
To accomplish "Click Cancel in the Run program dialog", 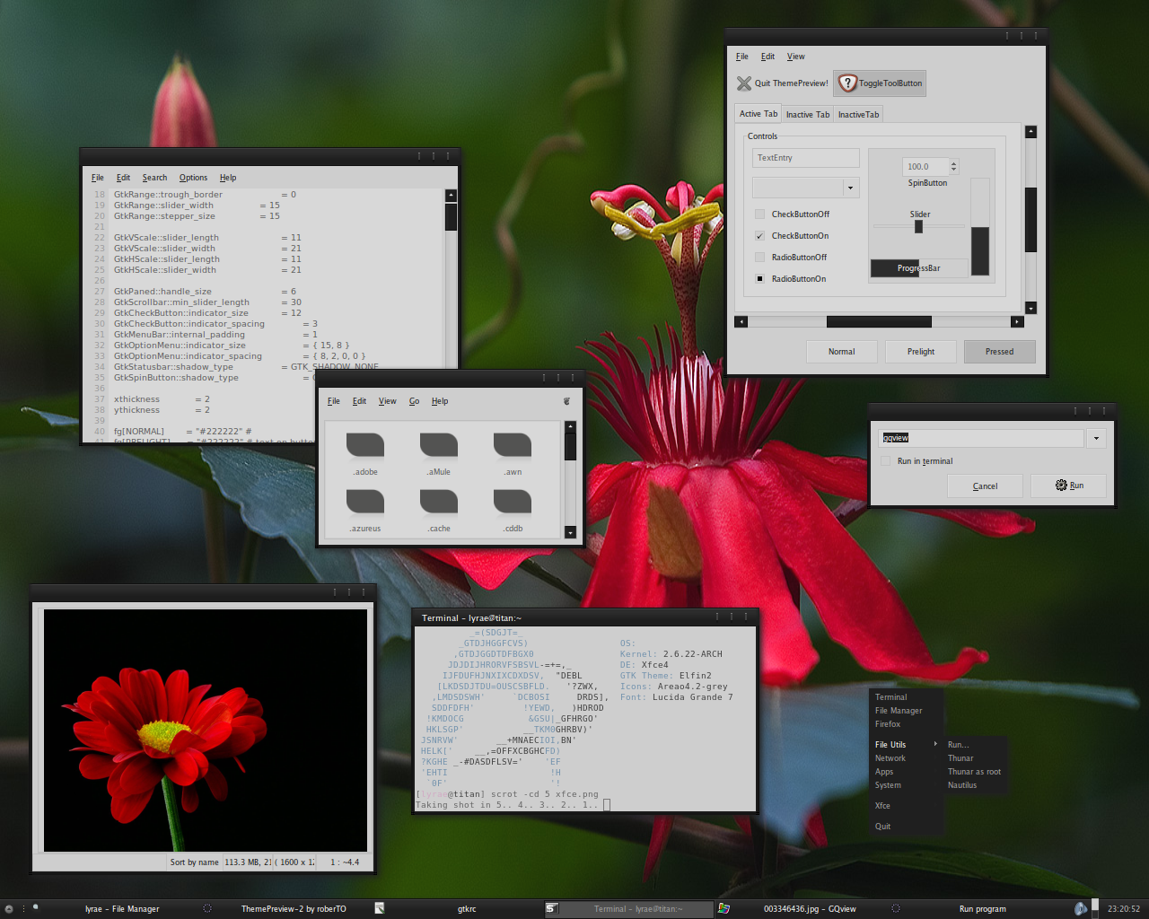I will [985, 486].
